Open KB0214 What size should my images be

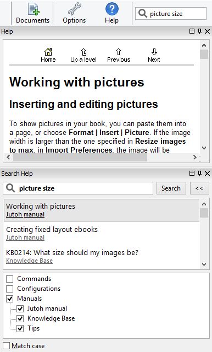(x=72, y=252)
